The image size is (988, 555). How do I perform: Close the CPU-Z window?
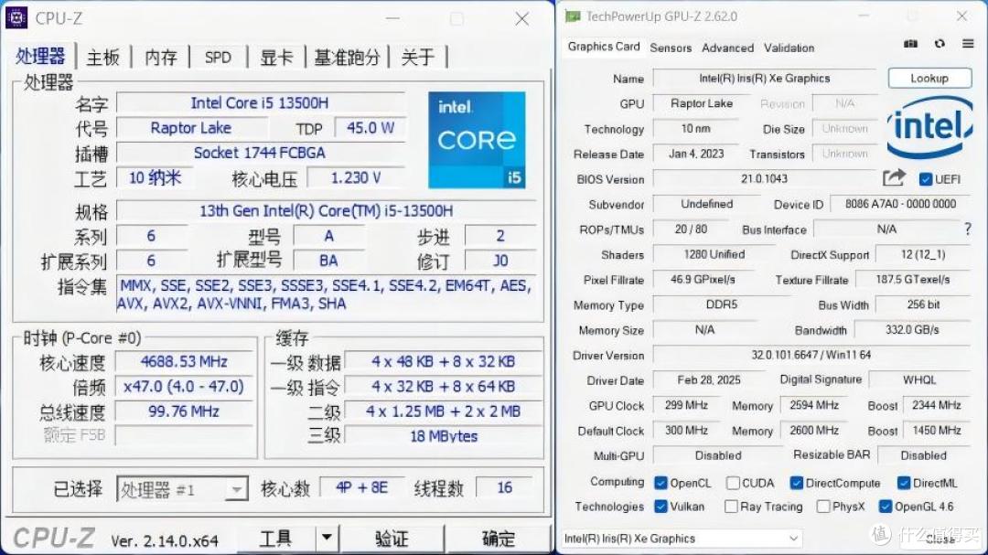(521, 19)
